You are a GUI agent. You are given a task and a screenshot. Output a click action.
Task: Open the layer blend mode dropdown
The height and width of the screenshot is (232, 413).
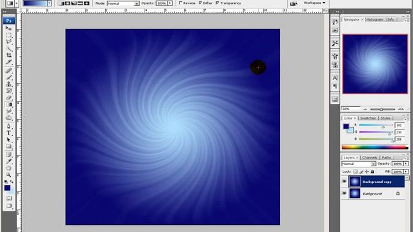(x=359, y=164)
